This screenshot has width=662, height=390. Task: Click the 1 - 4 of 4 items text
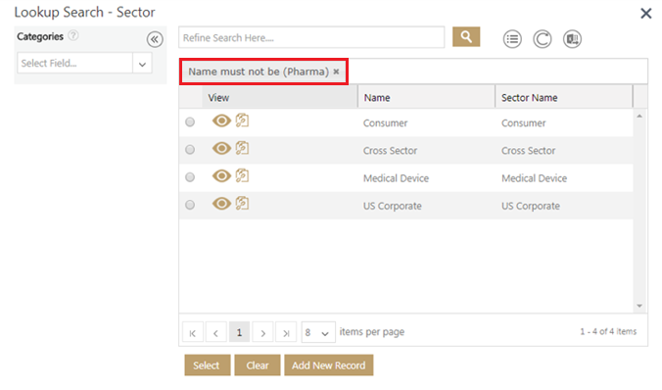[608, 331]
